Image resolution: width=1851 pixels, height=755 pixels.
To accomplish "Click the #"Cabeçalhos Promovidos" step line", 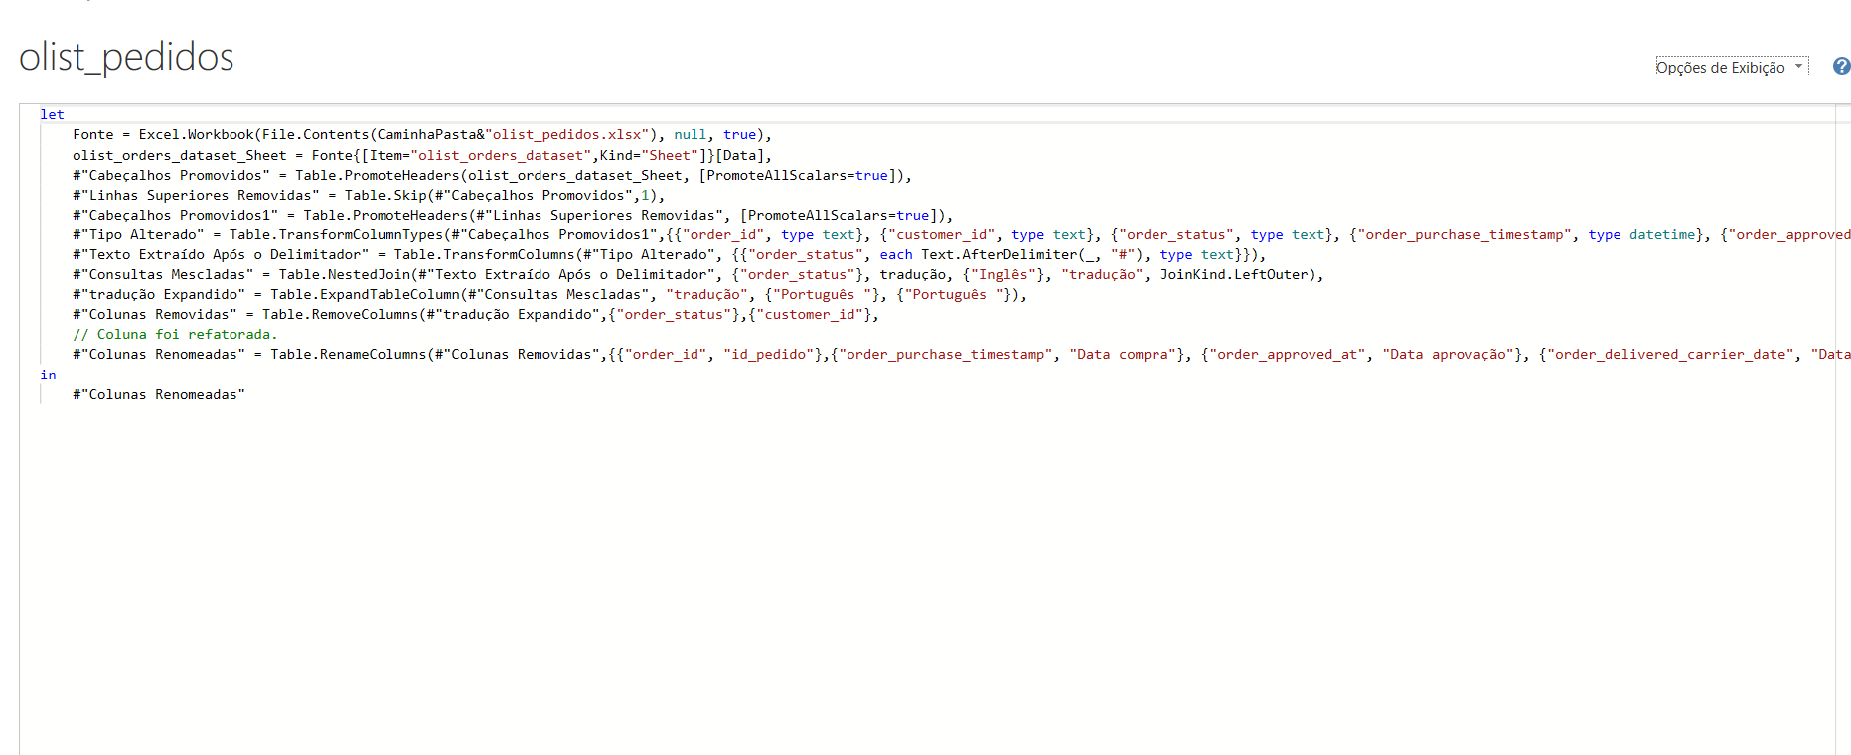I will pos(492,175).
